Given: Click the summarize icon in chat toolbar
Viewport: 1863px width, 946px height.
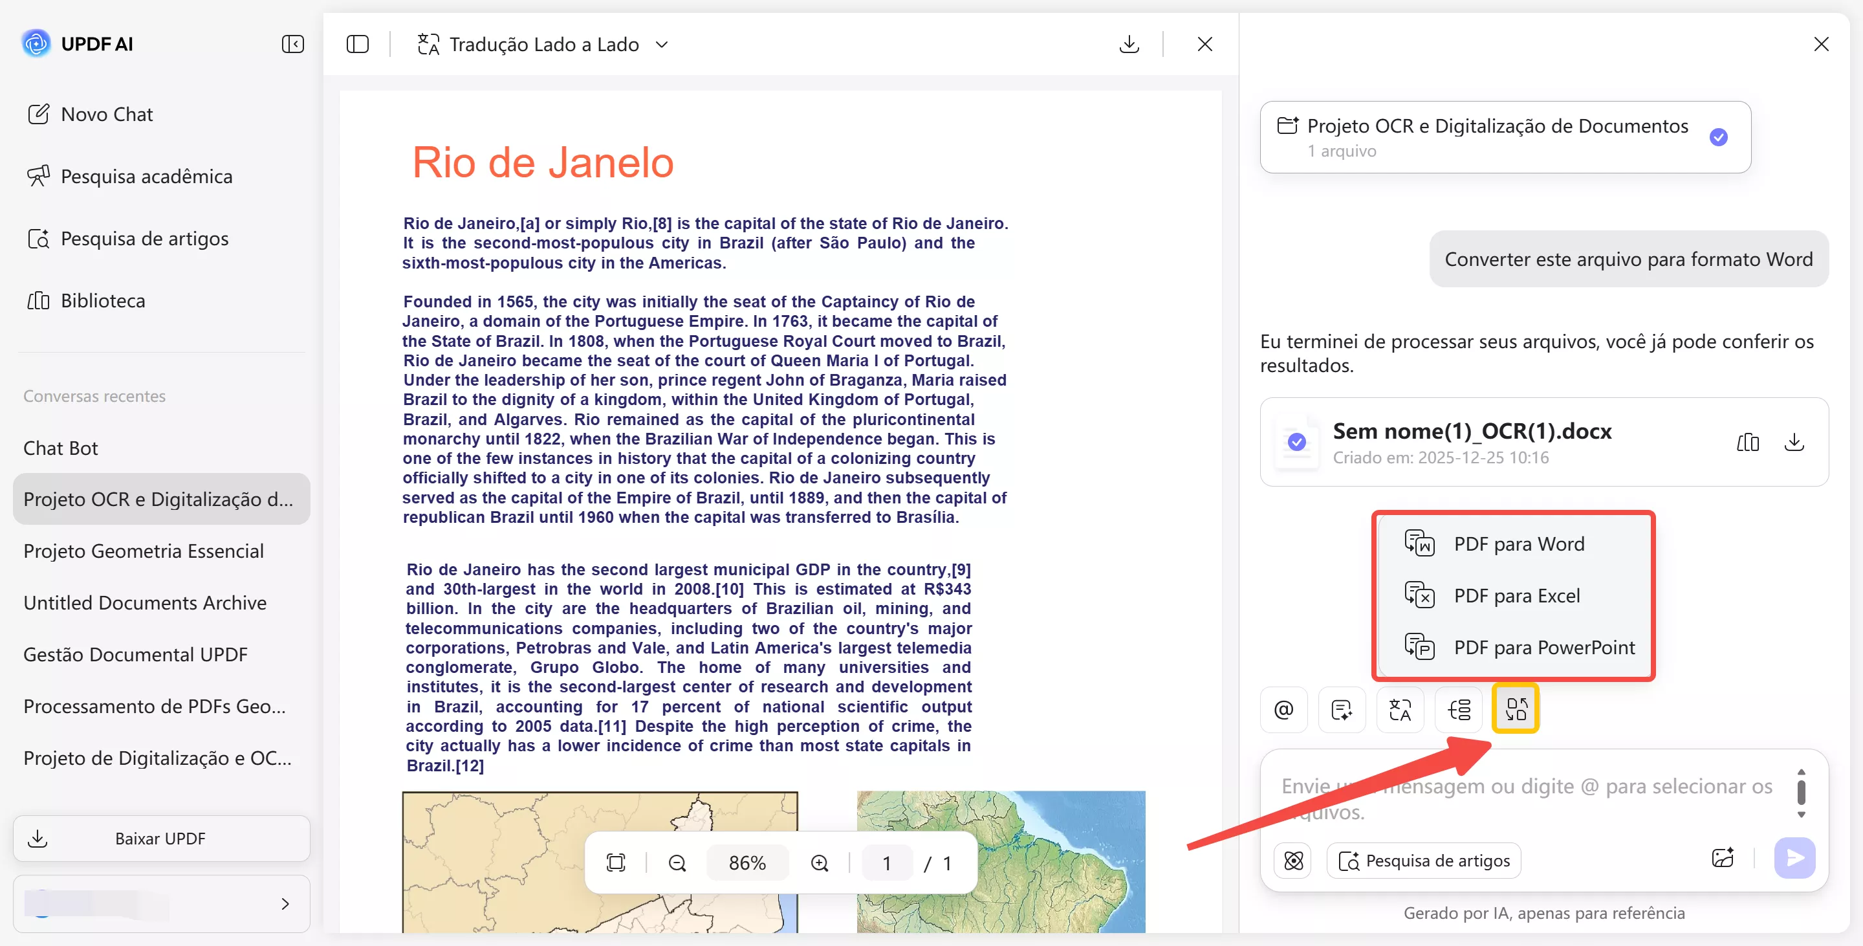Looking at the screenshot, I should pyautogui.click(x=1342, y=710).
